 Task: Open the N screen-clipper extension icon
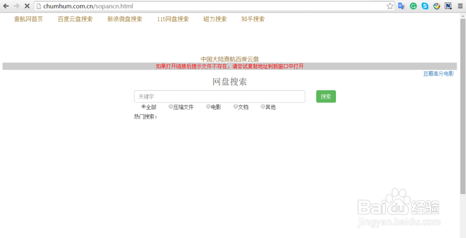tap(448, 6)
